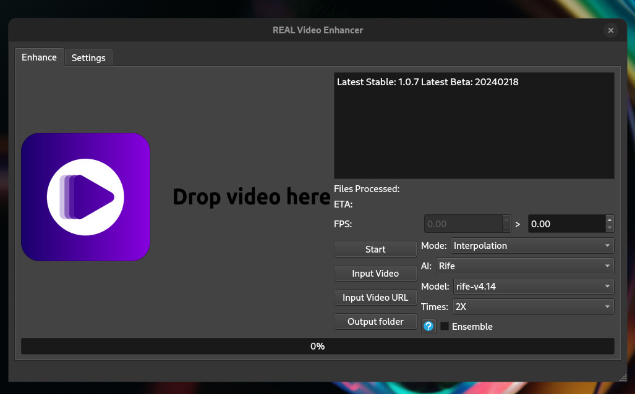Click the Input Video URL button

point(375,297)
